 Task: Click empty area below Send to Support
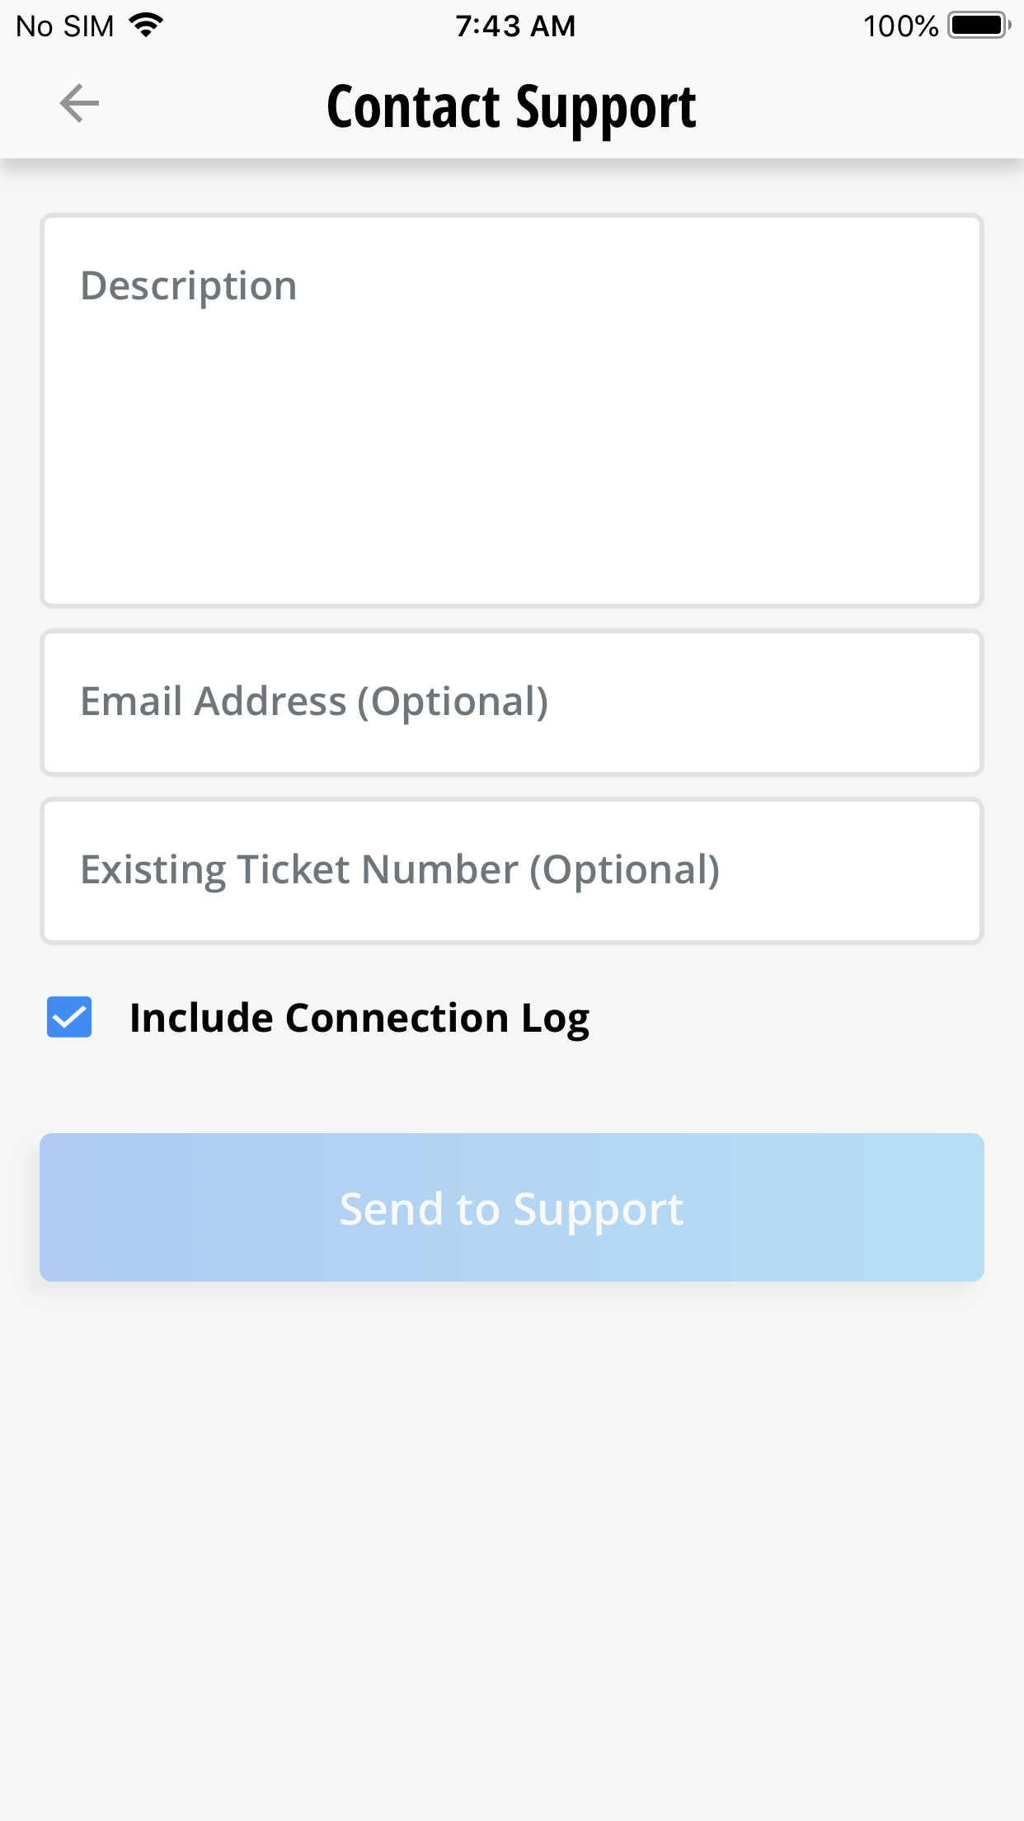(511, 1526)
